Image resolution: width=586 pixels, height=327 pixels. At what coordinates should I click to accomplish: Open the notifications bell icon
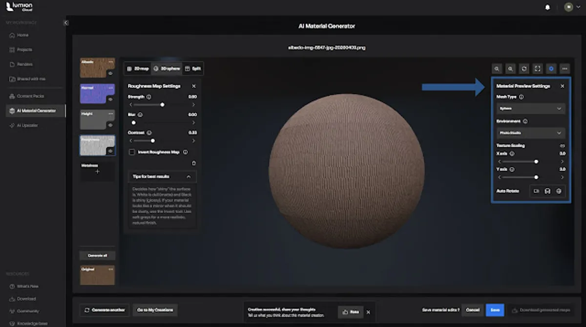tap(547, 7)
